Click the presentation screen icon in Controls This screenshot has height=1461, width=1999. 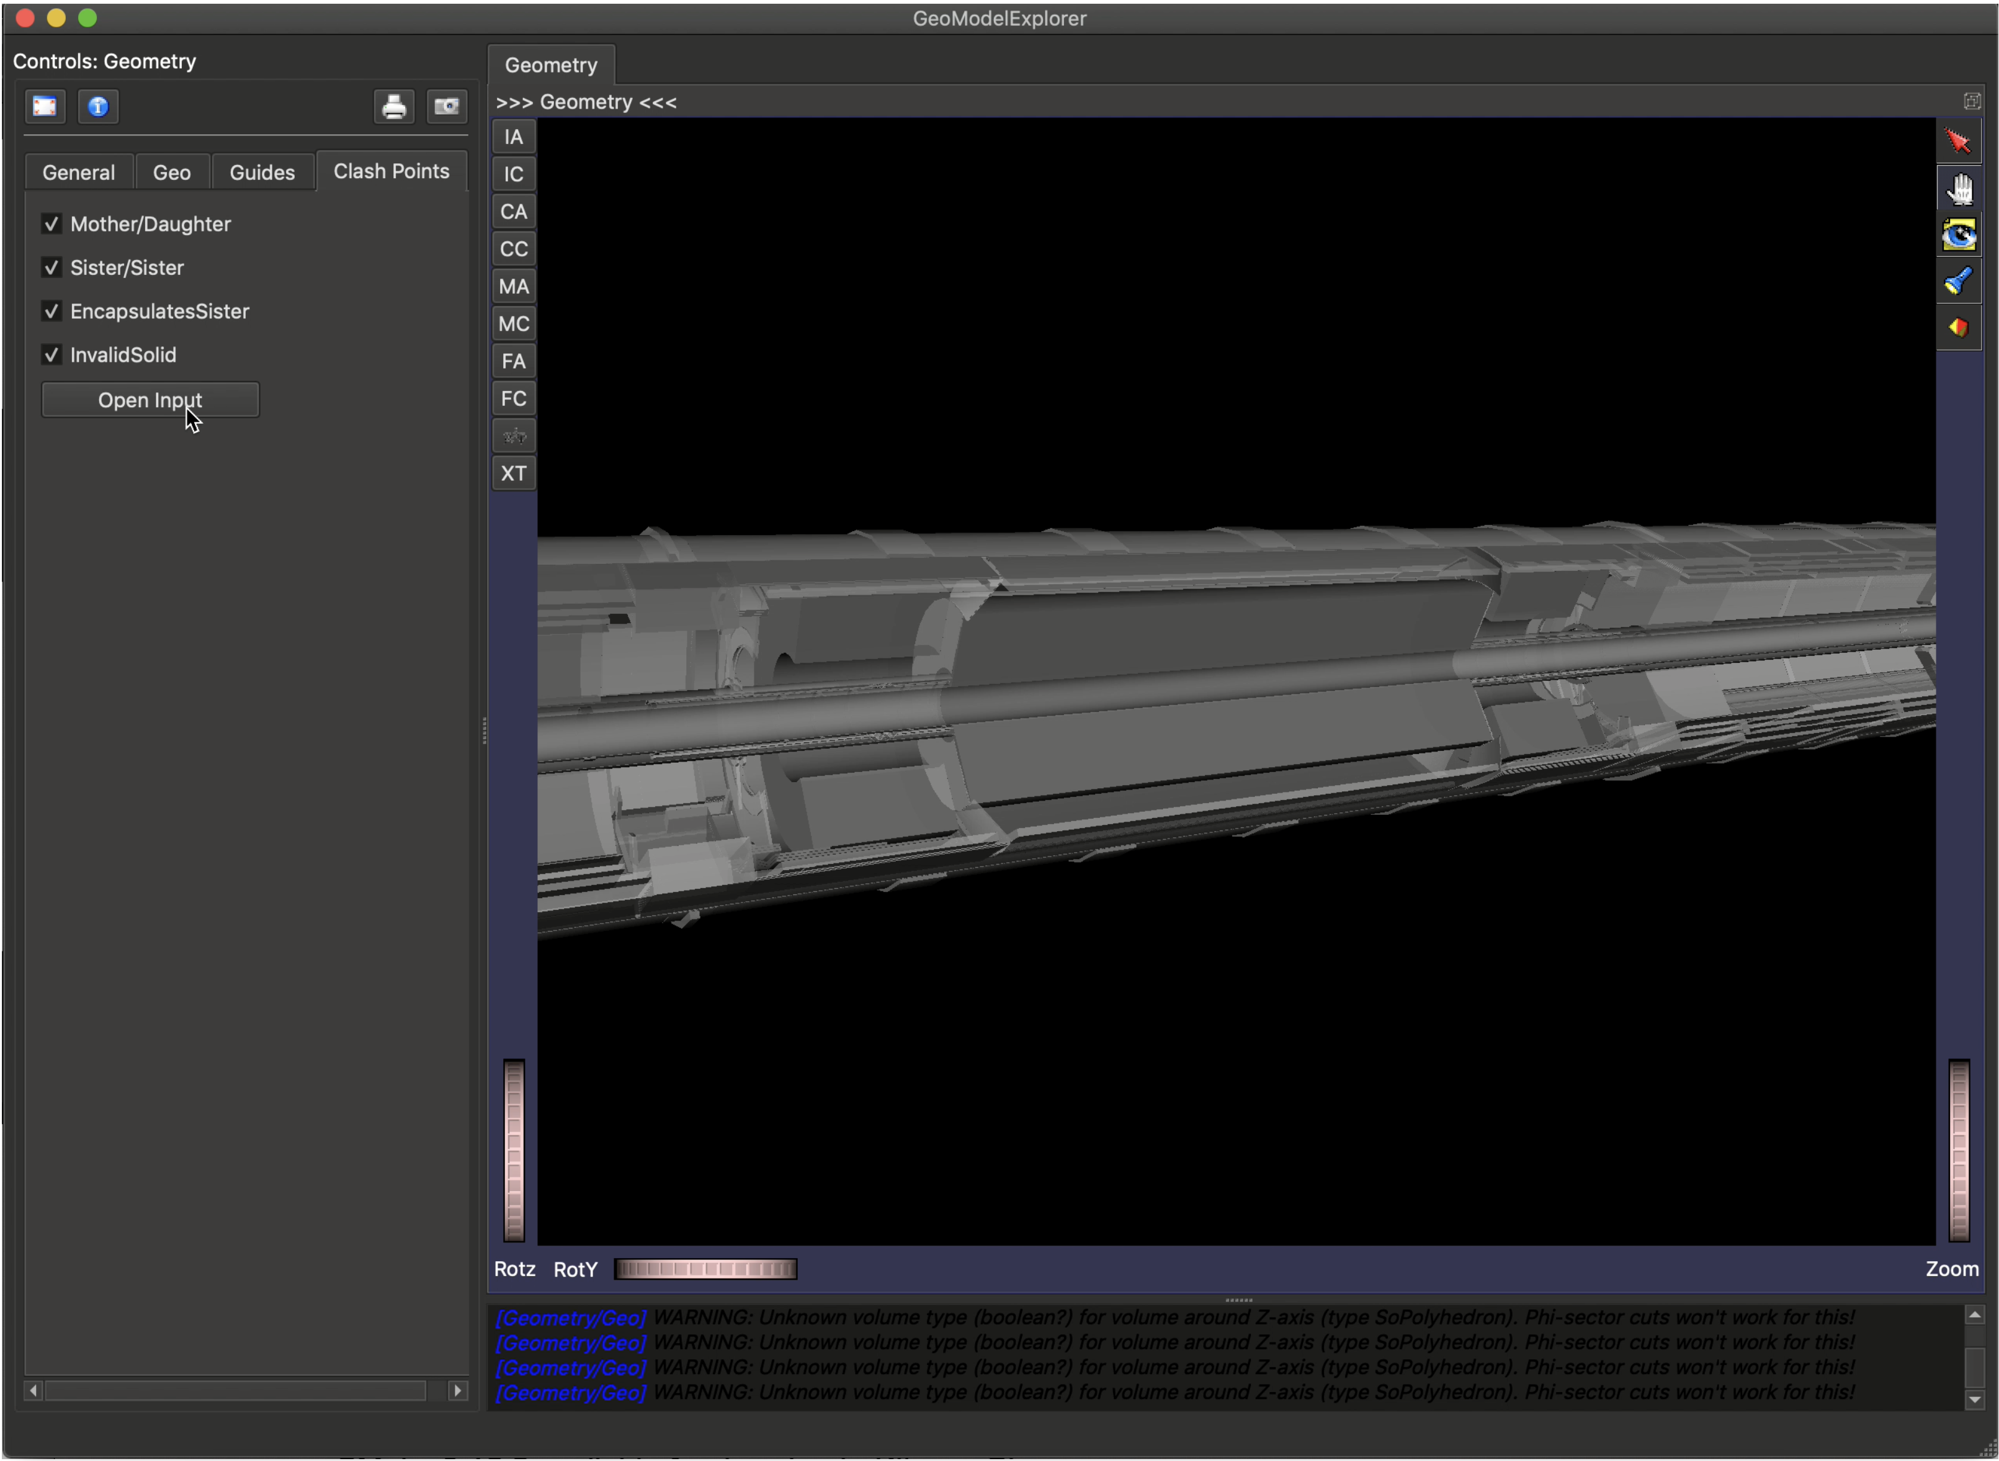pyautogui.click(x=45, y=107)
